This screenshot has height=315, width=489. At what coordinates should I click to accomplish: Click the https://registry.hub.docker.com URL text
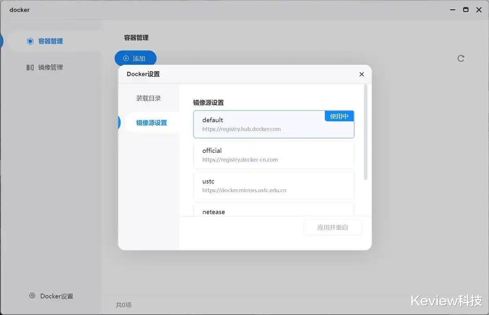pos(242,129)
